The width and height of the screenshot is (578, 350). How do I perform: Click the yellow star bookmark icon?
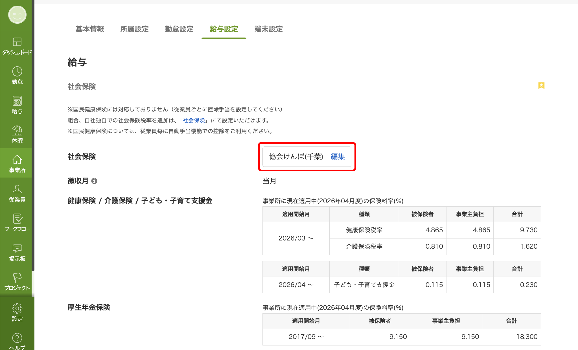point(541,85)
